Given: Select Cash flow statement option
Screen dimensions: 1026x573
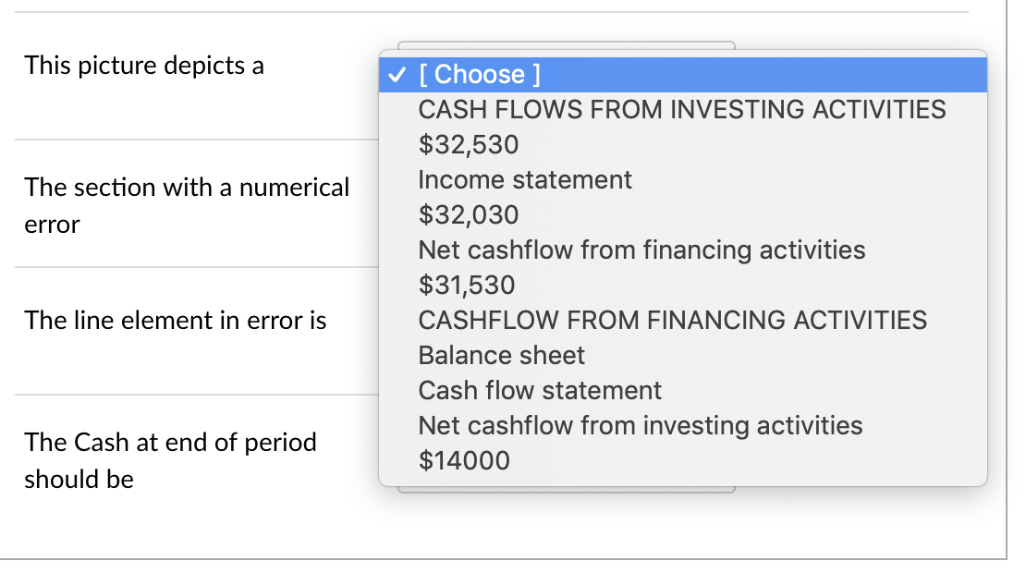Looking at the screenshot, I should (540, 390).
